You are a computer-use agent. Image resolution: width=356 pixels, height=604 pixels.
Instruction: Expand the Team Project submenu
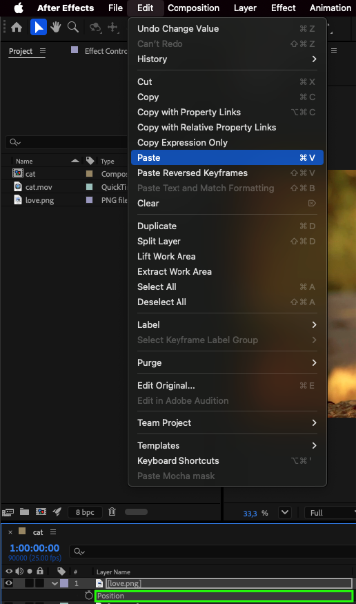point(227,422)
